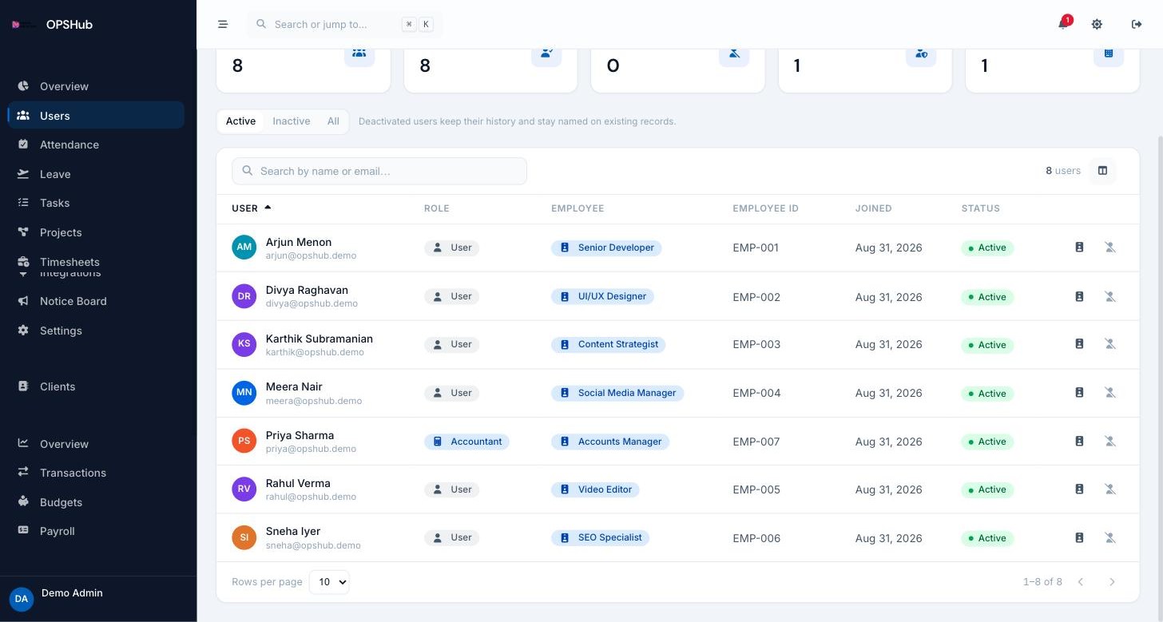Open column visibility options icon
1163x622 pixels.
[x=1102, y=171]
